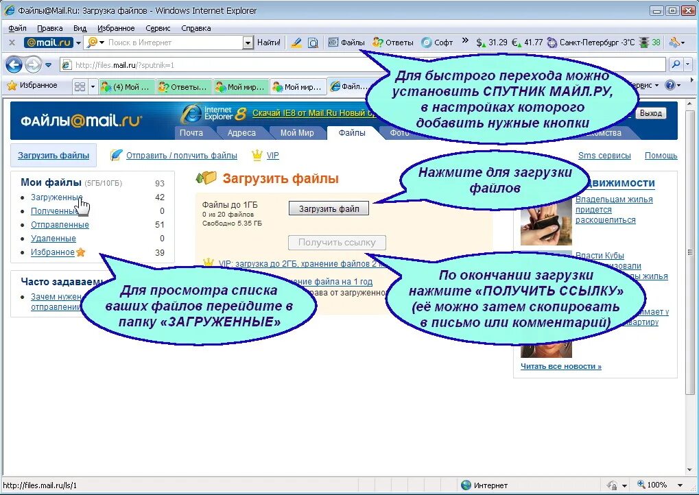699x495 pixels.
Task: Open the Справка menu
Action: (x=196, y=28)
